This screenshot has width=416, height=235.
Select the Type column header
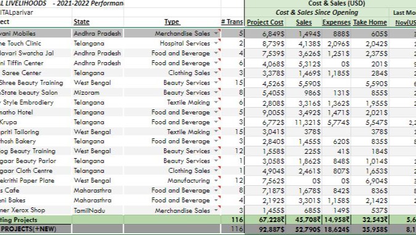coord(172,22)
